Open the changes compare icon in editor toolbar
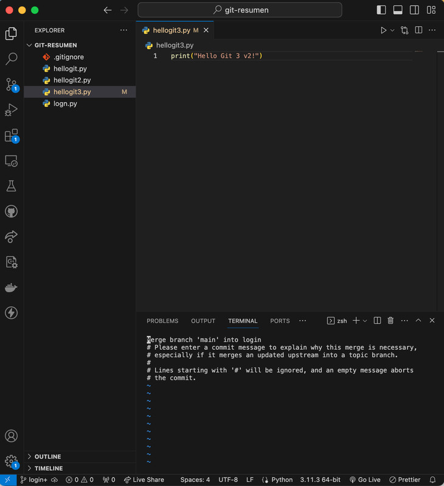The height and width of the screenshot is (486, 444). point(404,30)
